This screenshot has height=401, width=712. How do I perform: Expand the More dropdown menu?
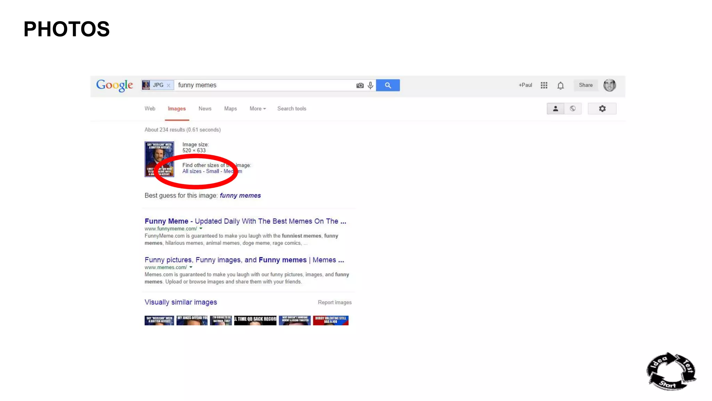point(258,109)
